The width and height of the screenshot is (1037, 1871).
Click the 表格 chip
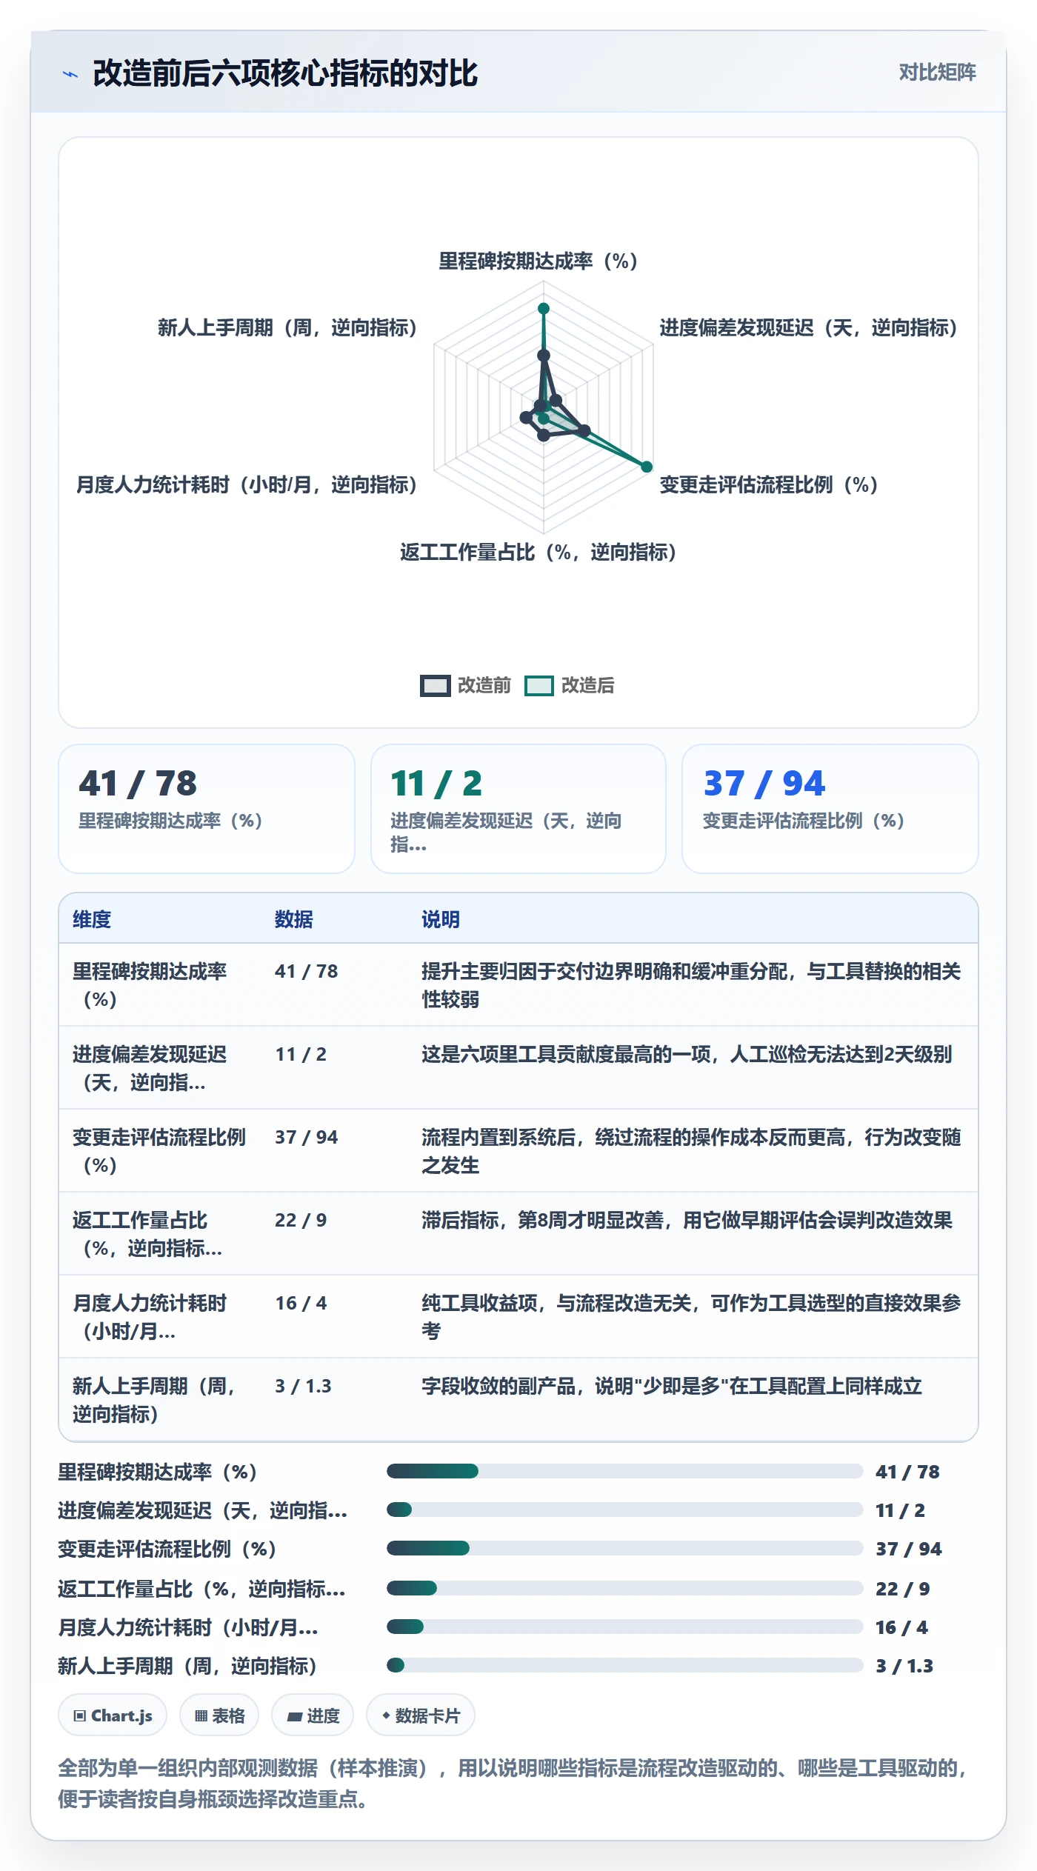pyautogui.click(x=219, y=1715)
